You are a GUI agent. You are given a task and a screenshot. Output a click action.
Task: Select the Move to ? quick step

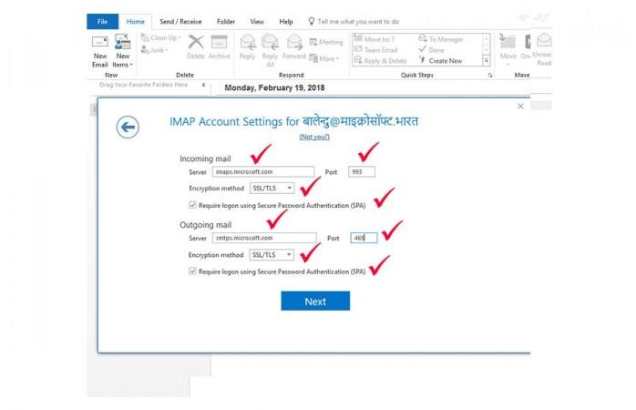[x=374, y=39]
